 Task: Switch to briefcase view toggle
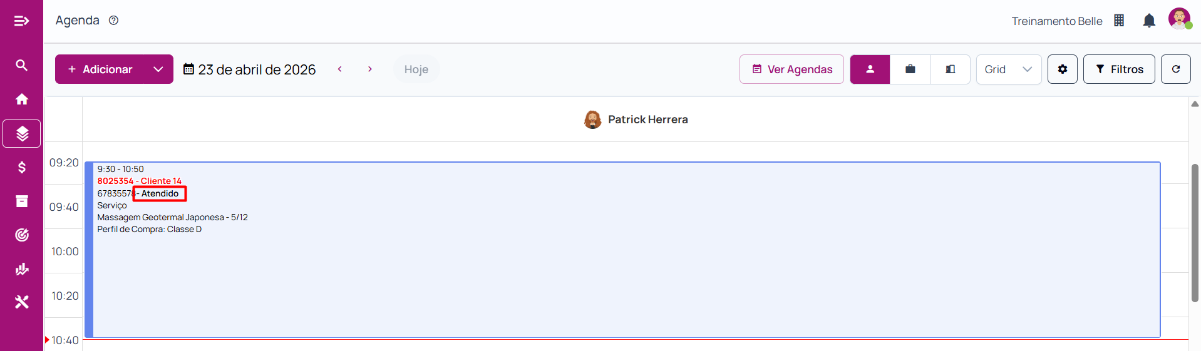pyautogui.click(x=910, y=69)
